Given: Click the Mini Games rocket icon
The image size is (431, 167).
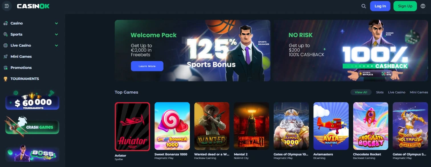Looking at the screenshot, I should pos(5,57).
